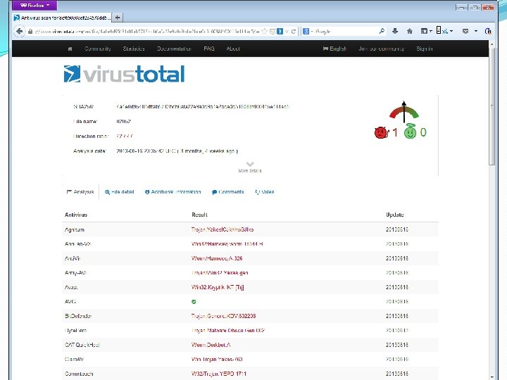
Task: Switch to the Votes tab
Action: [265, 192]
